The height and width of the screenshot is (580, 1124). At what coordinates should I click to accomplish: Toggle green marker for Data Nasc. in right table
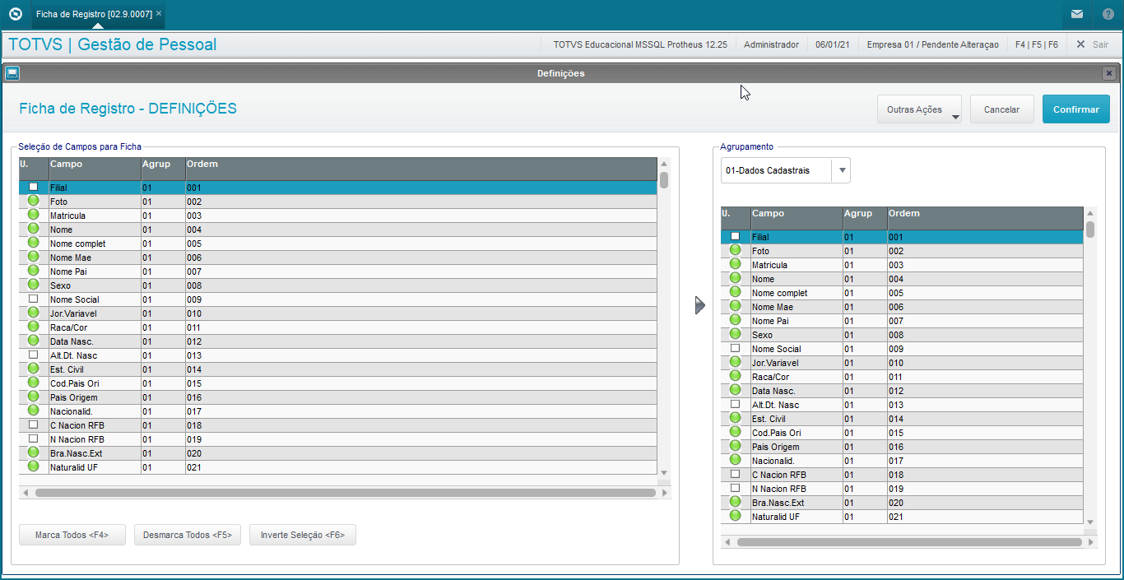pyautogui.click(x=736, y=390)
